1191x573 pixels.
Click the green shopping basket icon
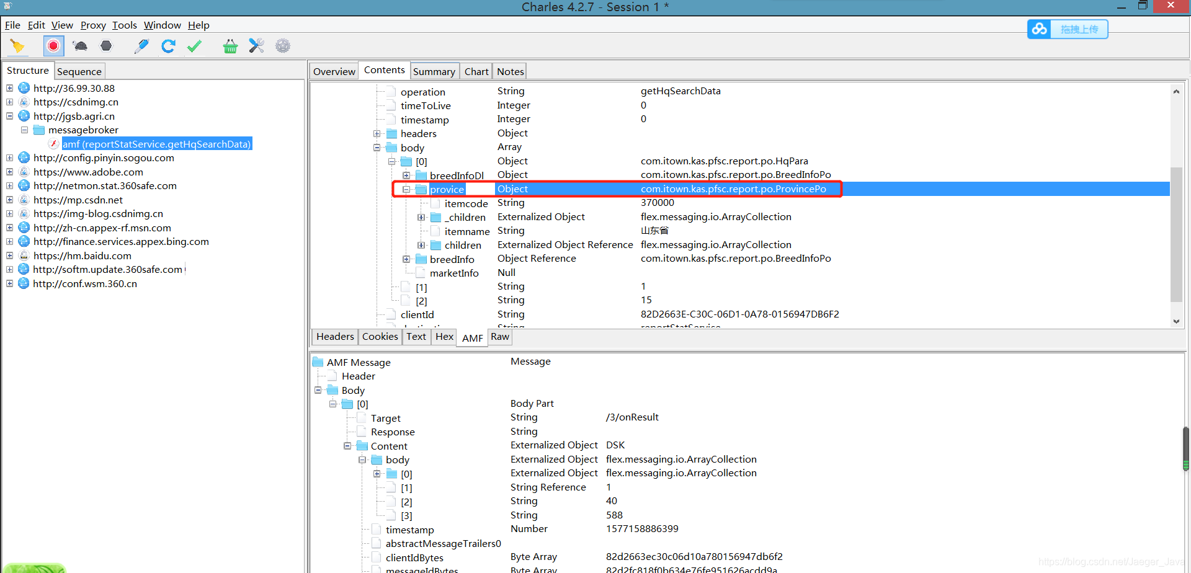coord(230,46)
